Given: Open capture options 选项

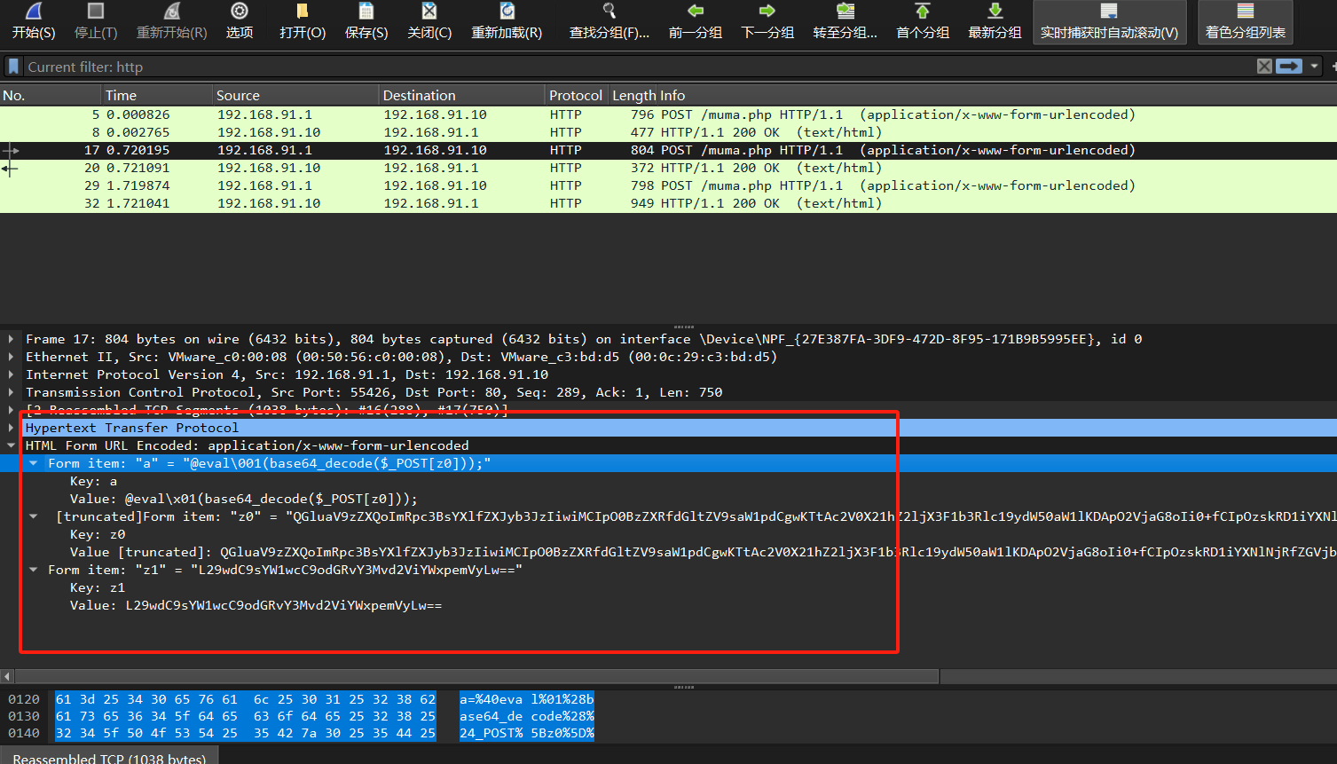Looking at the screenshot, I should 240,21.
